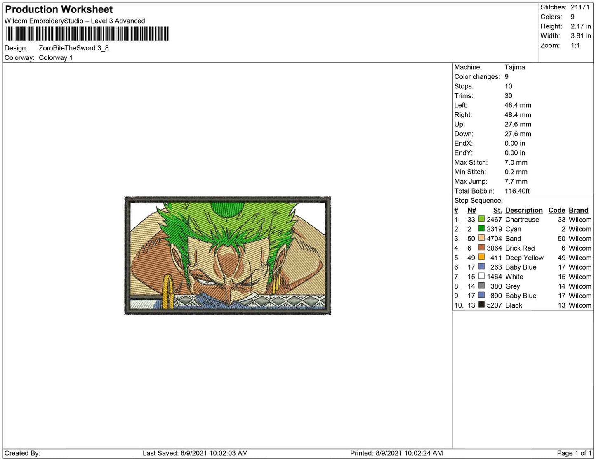Click the Brand column header
The height and width of the screenshot is (459, 596).
(579, 210)
